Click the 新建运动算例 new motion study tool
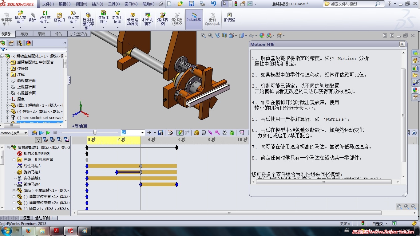This screenshot has height=236, width=420. pos(133,19)
